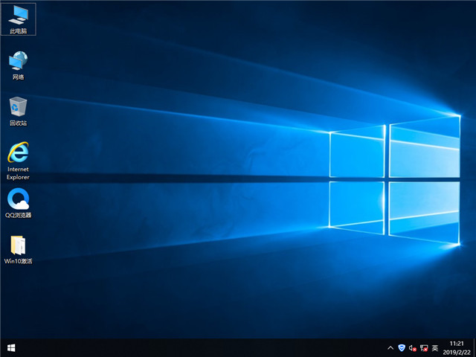Open the disconnected network tray icon
The height and width of the screenshot is (357, 476).
424,348
